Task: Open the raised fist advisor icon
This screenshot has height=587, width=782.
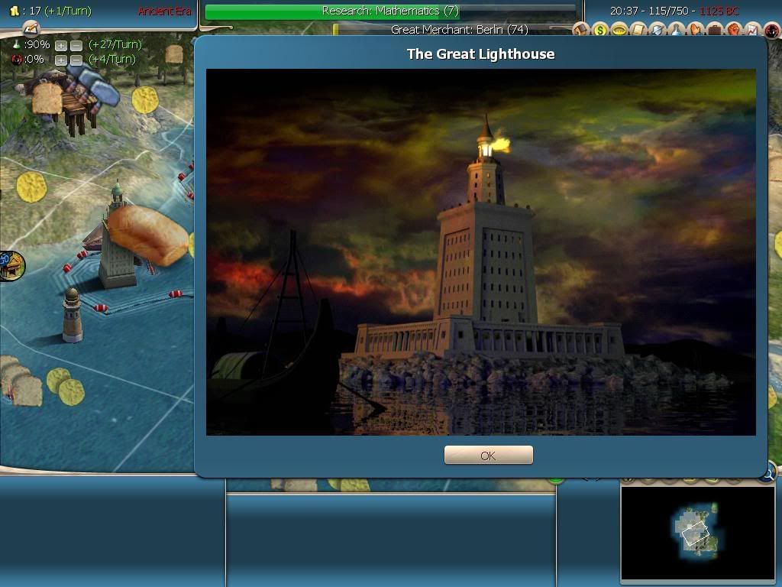Action: (734, 30)
